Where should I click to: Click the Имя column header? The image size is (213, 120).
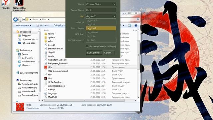point(46,30)
